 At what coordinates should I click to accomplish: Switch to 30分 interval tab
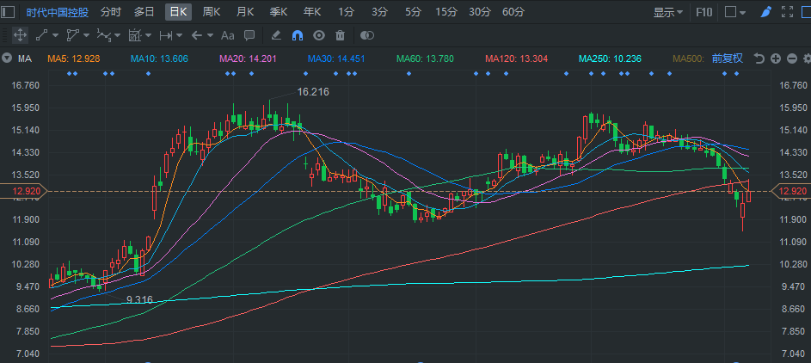pyautogui.click(x=480, y=12)
